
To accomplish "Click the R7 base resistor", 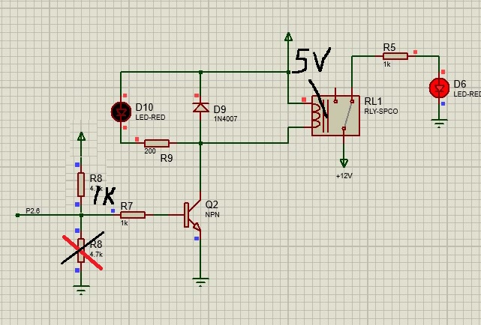I will (133, 215).
